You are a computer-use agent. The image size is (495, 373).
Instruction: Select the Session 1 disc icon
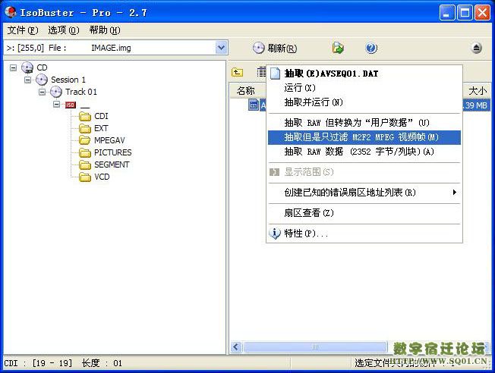point(42,80)
